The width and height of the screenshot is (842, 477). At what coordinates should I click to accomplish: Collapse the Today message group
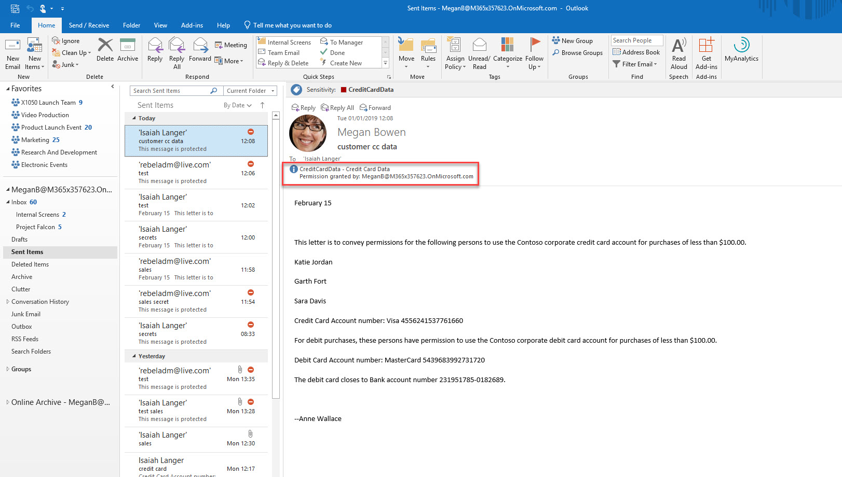pyautogui.click(x=134, y=118)
